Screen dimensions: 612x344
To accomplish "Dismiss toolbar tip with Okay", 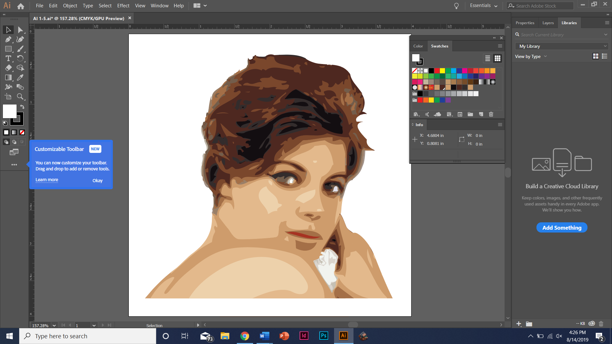I will pos(98,181).
